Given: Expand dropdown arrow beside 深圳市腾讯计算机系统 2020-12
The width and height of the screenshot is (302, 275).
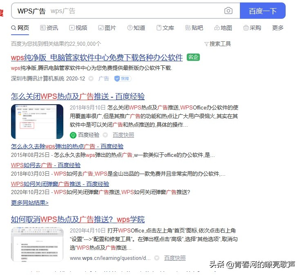Looking at the screenshot, I should point(91,78).
